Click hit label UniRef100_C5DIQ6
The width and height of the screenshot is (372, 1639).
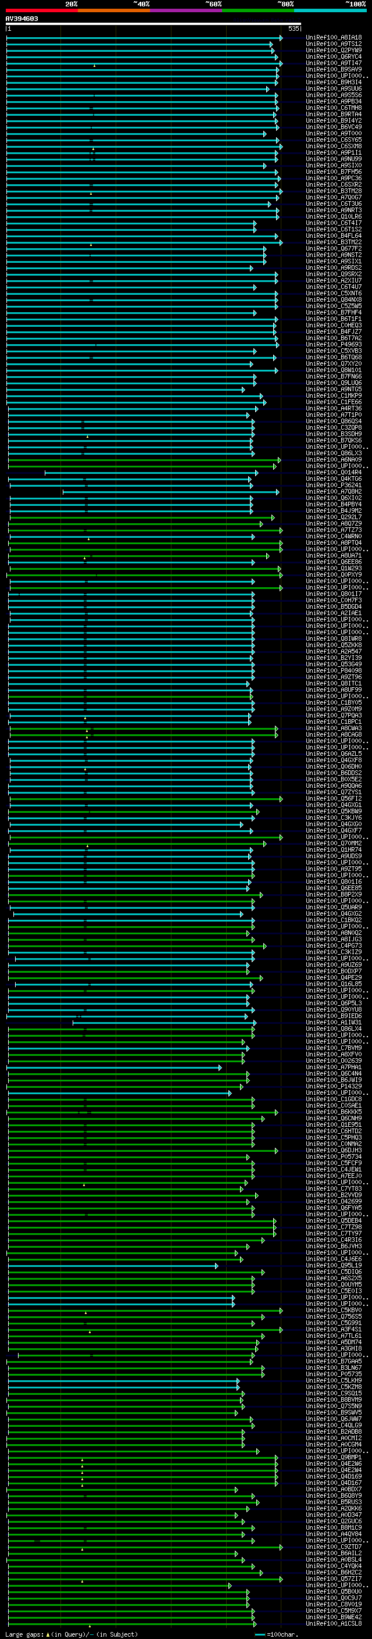point(334,1271)
